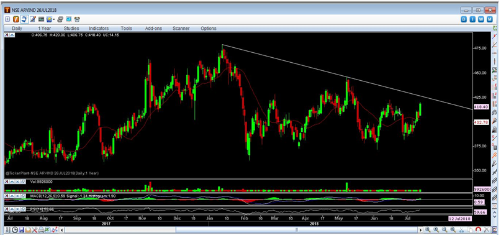Click the notepad with pencil icon
The width and height of the screenshot is (501, 235).
tap(32, 19)
